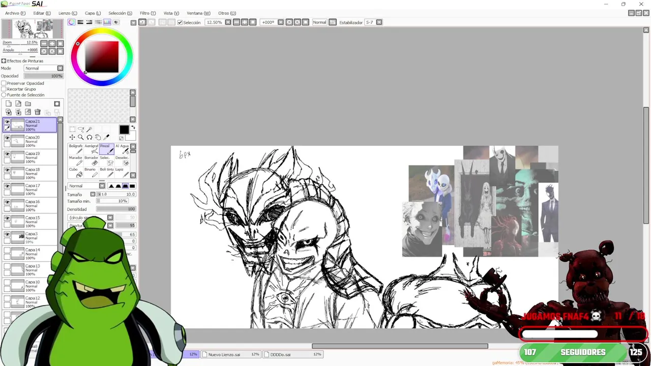Create a new linework layer
The width and height of the screenshot is (651, 366).
click(x=18, y=104)
